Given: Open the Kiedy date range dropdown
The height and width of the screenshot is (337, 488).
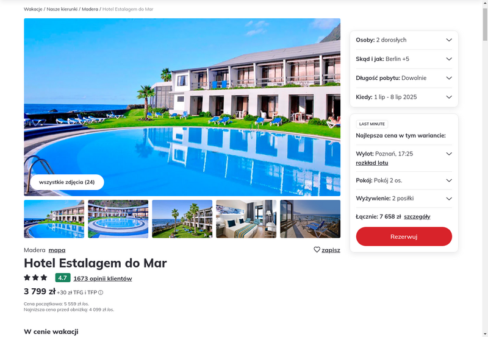Looking at the screenshot, I should tap(404, 97).
